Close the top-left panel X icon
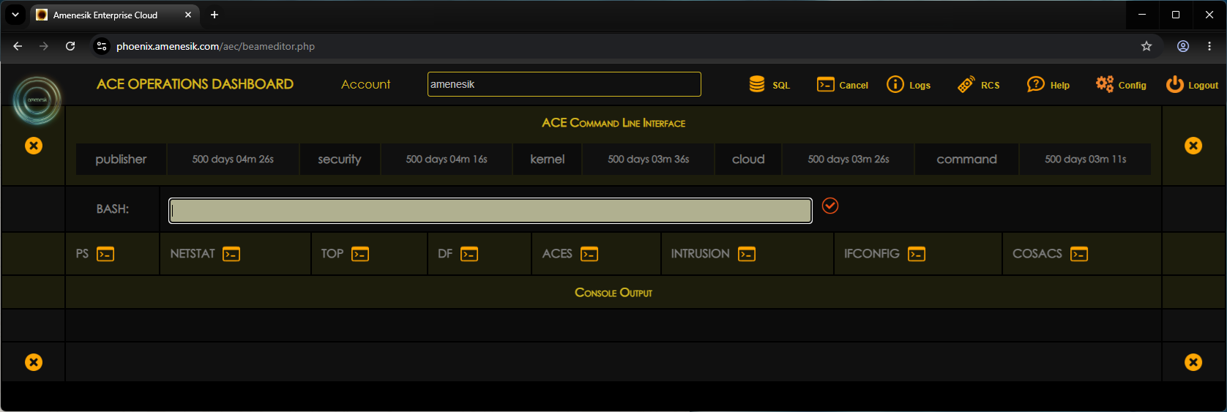 click(x=34, y=146)
